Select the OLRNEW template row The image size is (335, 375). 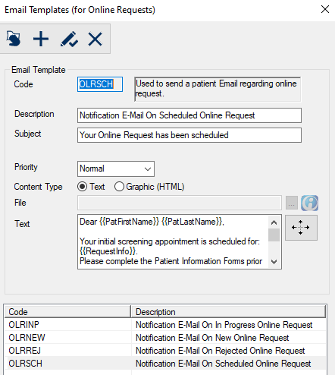[165, 338]
